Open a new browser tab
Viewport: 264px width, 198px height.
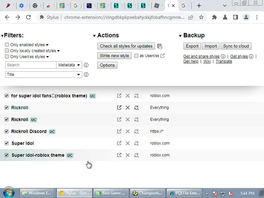[199, 6]
